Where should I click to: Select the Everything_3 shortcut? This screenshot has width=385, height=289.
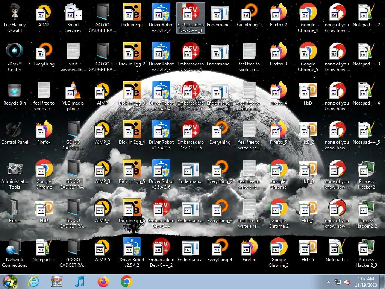[x=220, y=211]
